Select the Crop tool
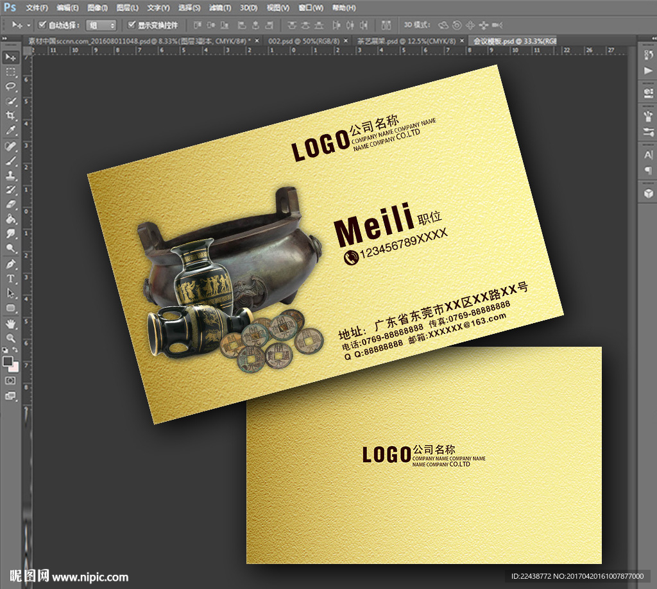657x589 pixels. (10, 115)
